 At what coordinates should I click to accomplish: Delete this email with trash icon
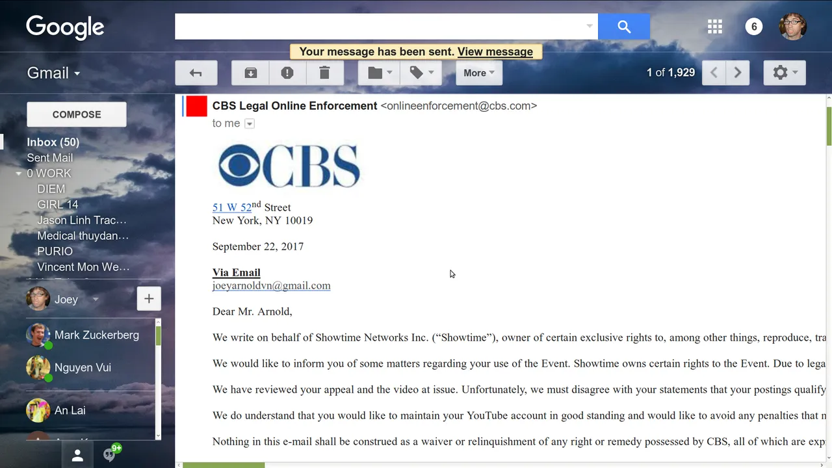(324, 73)
